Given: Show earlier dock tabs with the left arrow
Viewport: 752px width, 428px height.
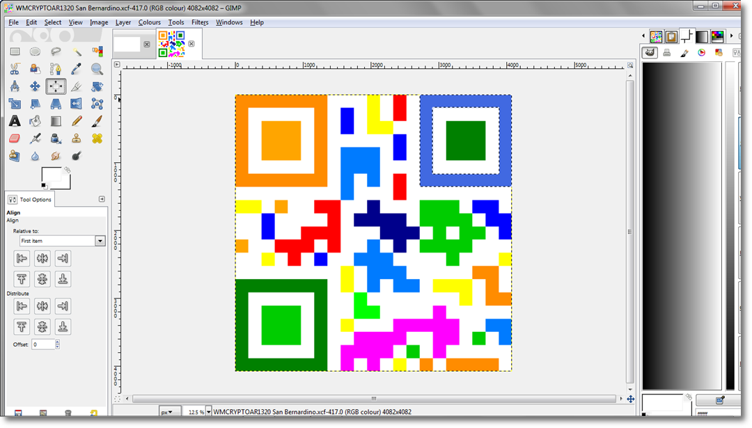Looking at the screenshot, I should pos(643,36).
